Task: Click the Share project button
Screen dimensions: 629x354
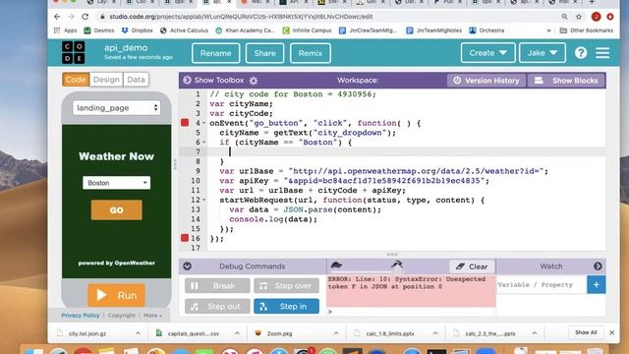Action: (264, 53)
